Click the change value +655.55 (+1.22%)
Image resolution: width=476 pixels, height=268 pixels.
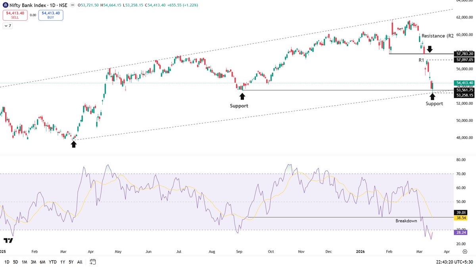pos(183,5)
